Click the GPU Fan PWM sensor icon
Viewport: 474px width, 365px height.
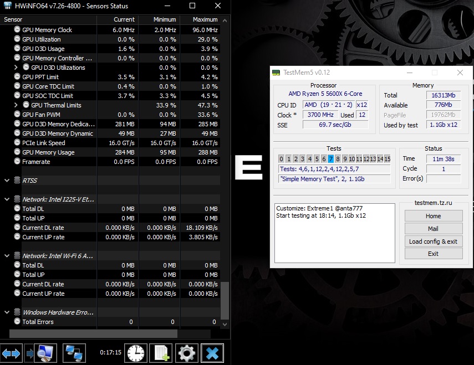17,115
